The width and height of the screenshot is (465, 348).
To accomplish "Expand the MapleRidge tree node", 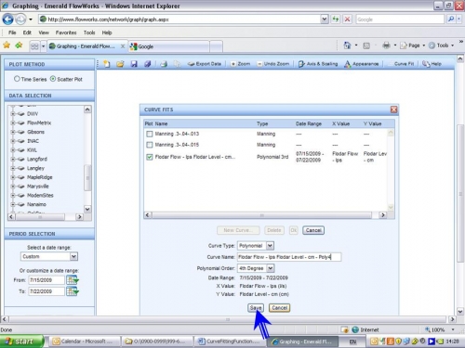I will tap(13, 177).
